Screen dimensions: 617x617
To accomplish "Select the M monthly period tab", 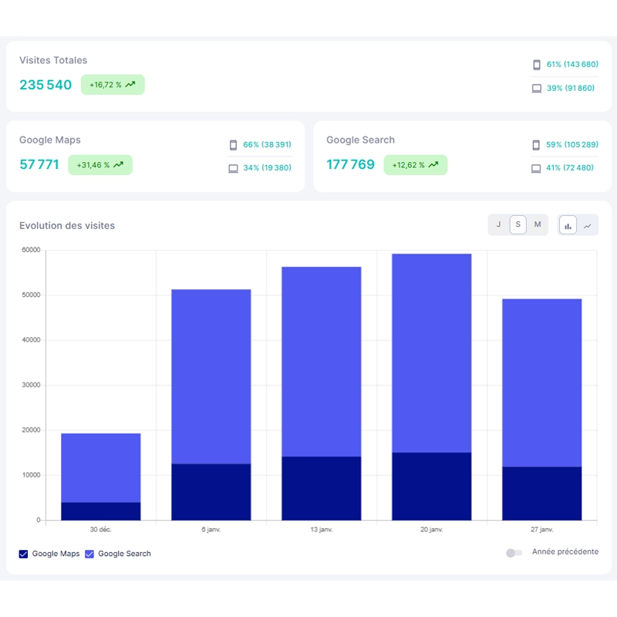I will [x=538, y=224].
